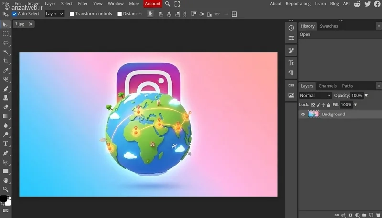Open the Info panel icon

pos(291,28)
